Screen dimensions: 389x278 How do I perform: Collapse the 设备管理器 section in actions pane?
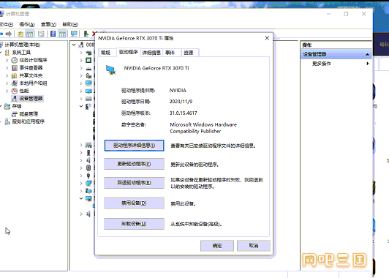pyautogui.click(x=367, y=54)
